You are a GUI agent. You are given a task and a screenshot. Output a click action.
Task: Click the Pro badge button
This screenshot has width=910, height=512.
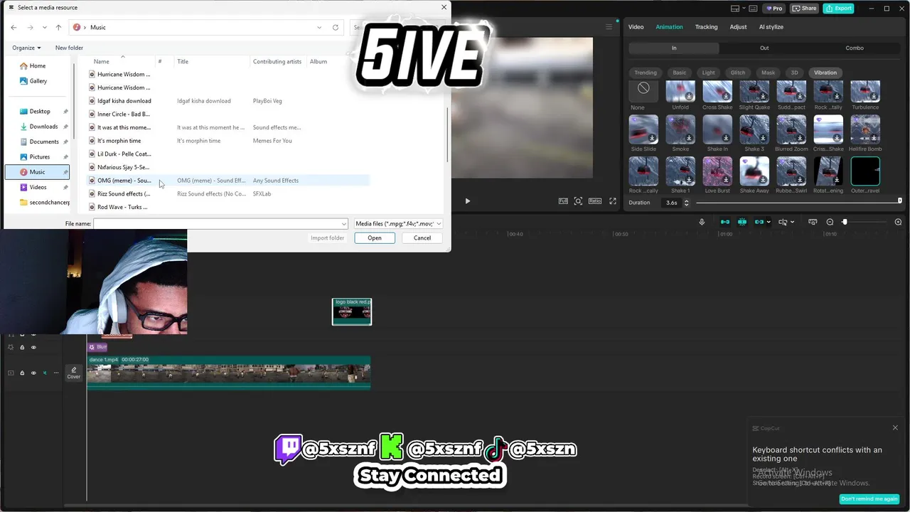773,9
